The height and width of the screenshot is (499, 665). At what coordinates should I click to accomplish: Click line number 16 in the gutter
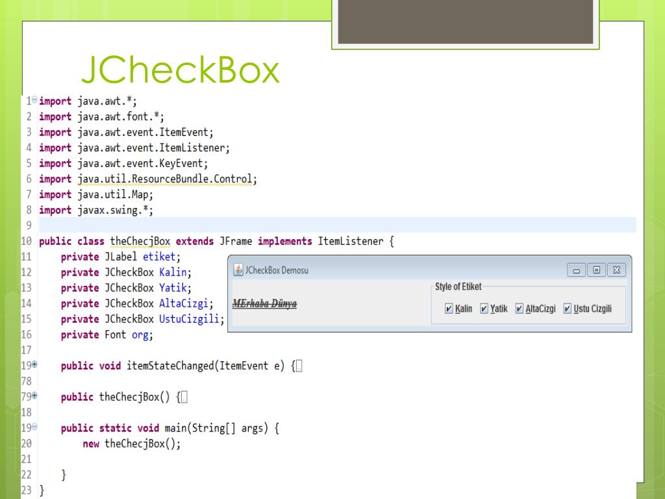click(x=26, y=335)
